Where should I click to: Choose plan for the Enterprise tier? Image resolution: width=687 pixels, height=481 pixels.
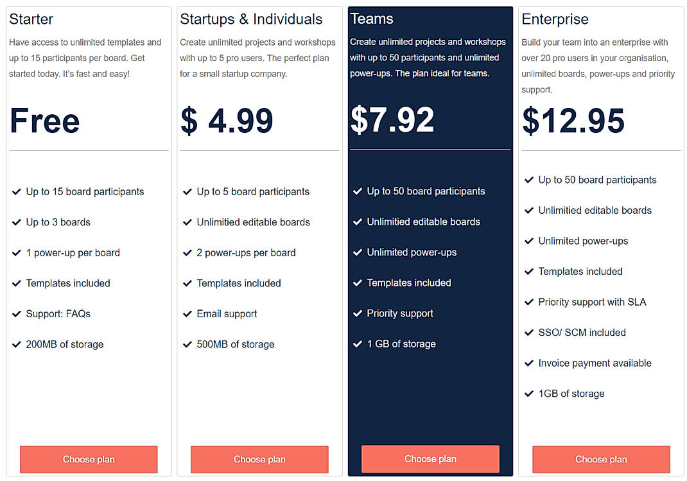pos(601,459)
